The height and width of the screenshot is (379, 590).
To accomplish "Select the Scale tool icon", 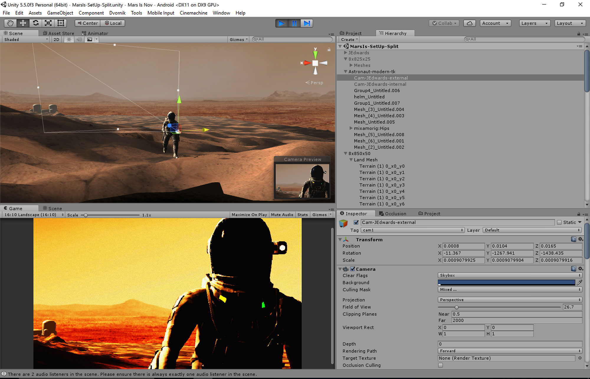I will (48, 23).
